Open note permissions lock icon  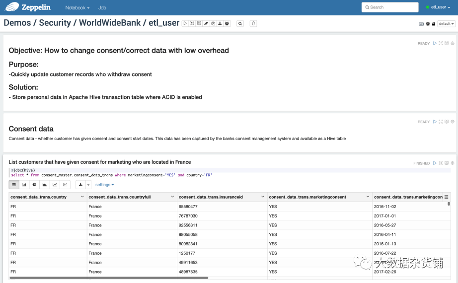pos(434,24)
